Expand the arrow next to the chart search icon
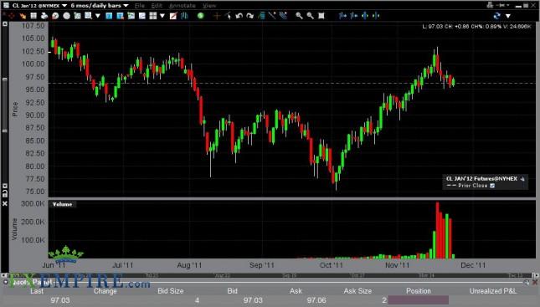Image resolution: width=540 pixels, height=307 pixels. click(98, 16)
